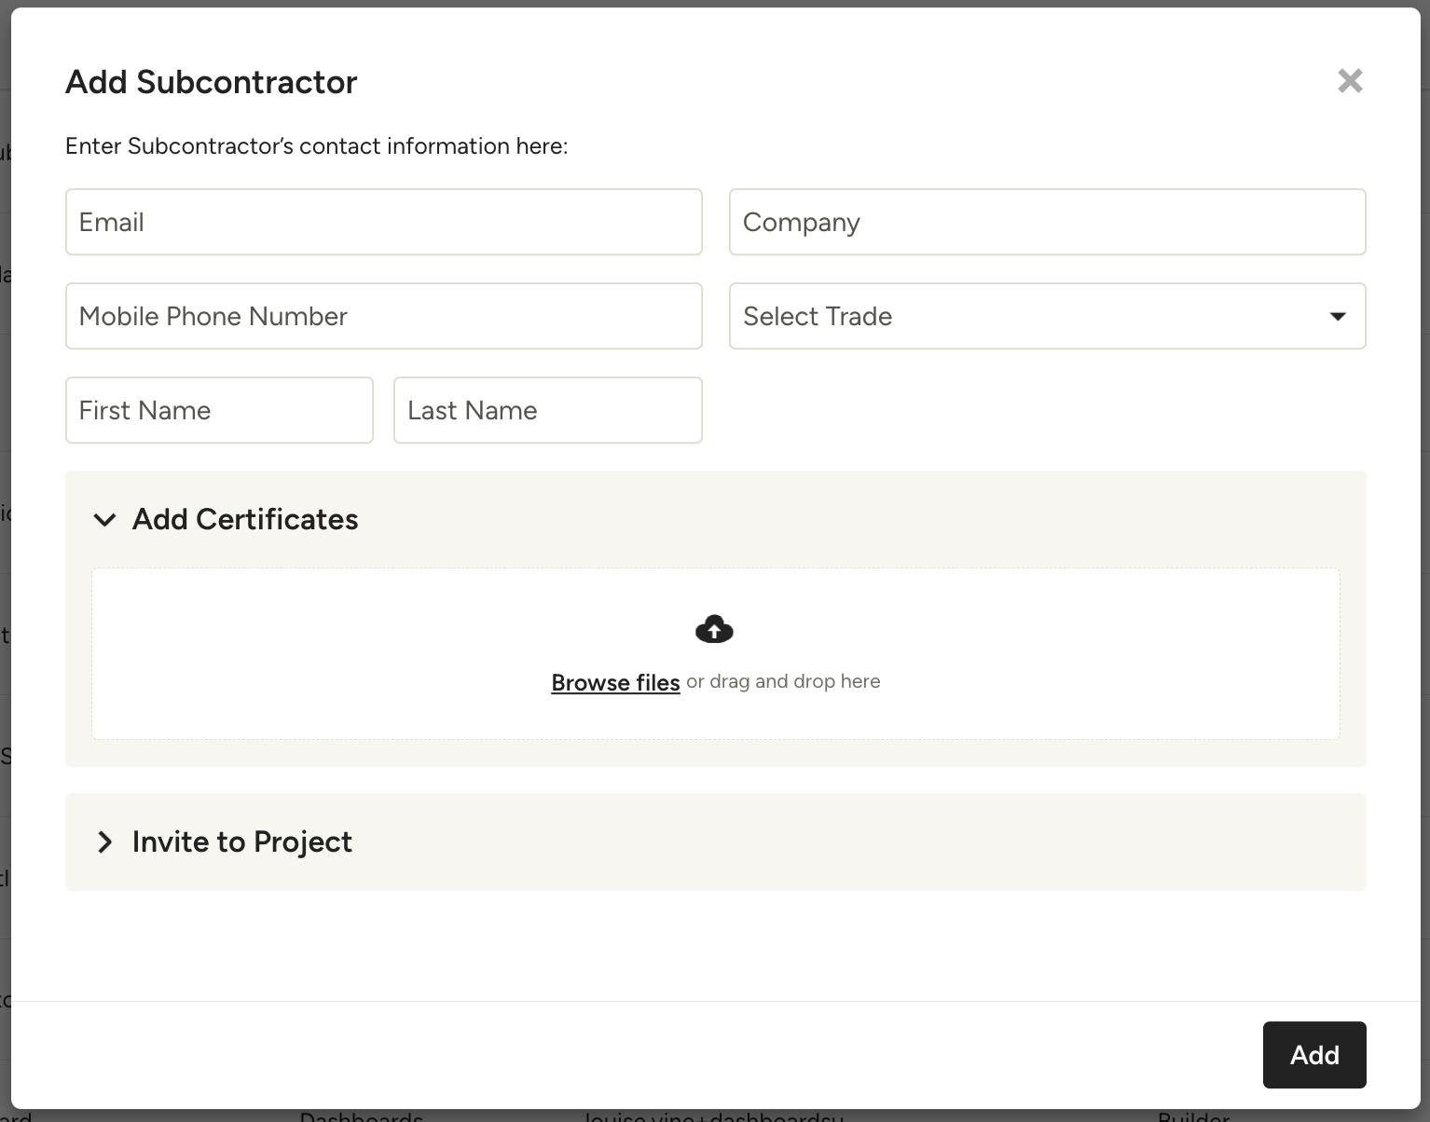The image size is (1430, 1122).
Task: Open the Select Trade dropdown
Action: tap(1047, 316)
